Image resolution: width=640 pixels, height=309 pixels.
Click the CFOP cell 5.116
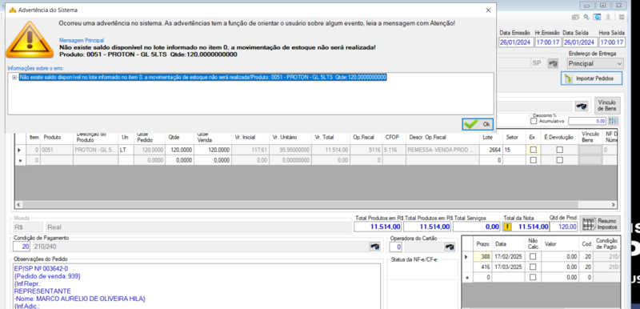click(x=394, y=150)
